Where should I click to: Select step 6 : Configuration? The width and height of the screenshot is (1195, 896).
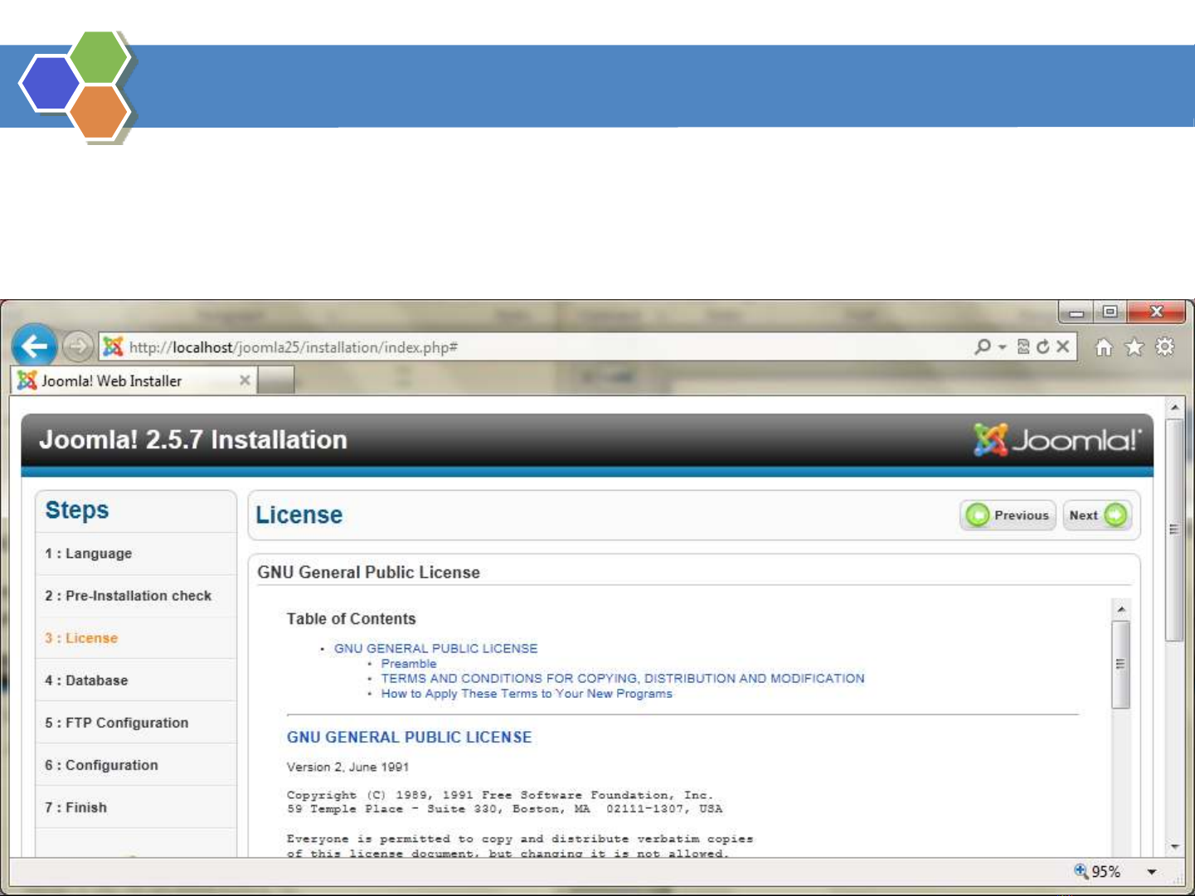pos(101,764)
